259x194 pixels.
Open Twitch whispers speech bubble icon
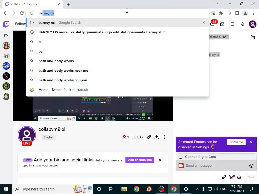point(232,25)
